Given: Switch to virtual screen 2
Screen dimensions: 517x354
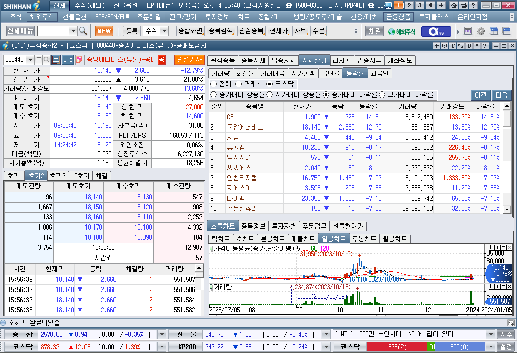Looking at the screenshot, I should pos(409,5).
